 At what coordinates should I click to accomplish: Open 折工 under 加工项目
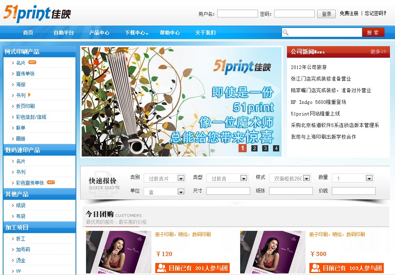(21, 239)
